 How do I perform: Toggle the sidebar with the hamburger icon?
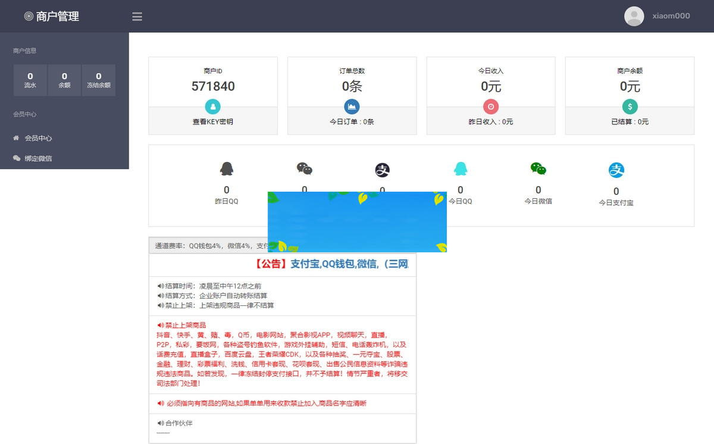(x=137, y=16)
